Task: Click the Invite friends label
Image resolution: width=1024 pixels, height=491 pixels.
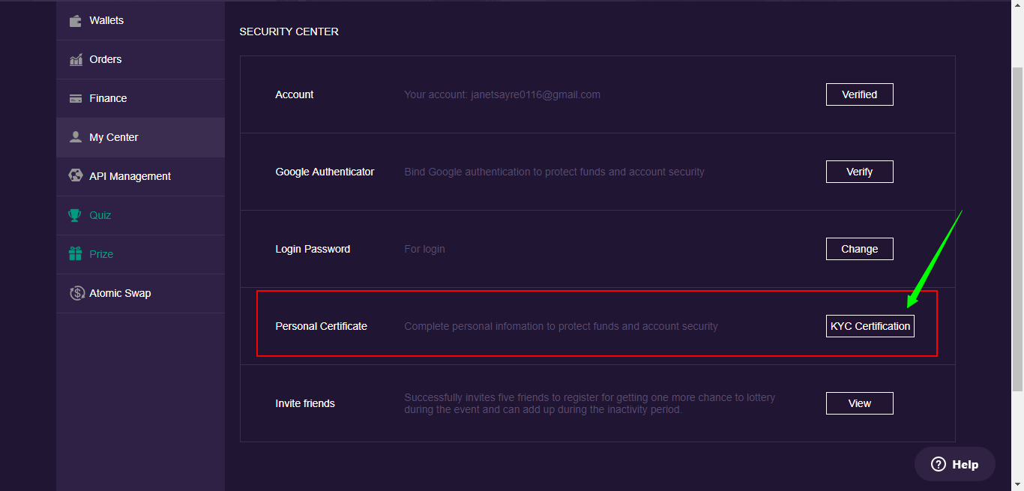Action: click(x=305, y=403)
